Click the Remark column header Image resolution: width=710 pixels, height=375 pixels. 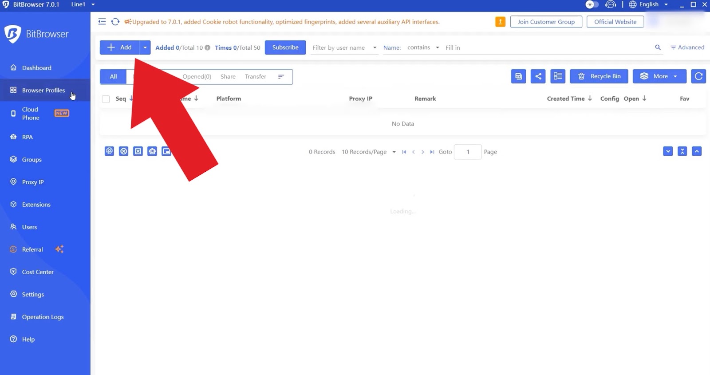click(425, 99)
